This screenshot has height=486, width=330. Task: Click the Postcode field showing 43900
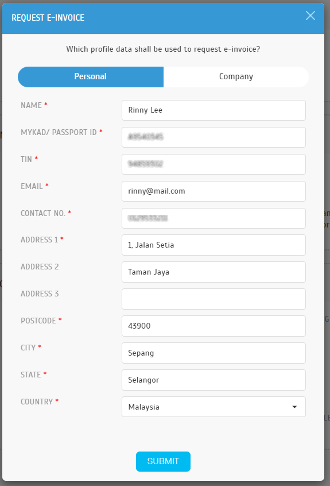pyautogui.click(x=213, y=326)
